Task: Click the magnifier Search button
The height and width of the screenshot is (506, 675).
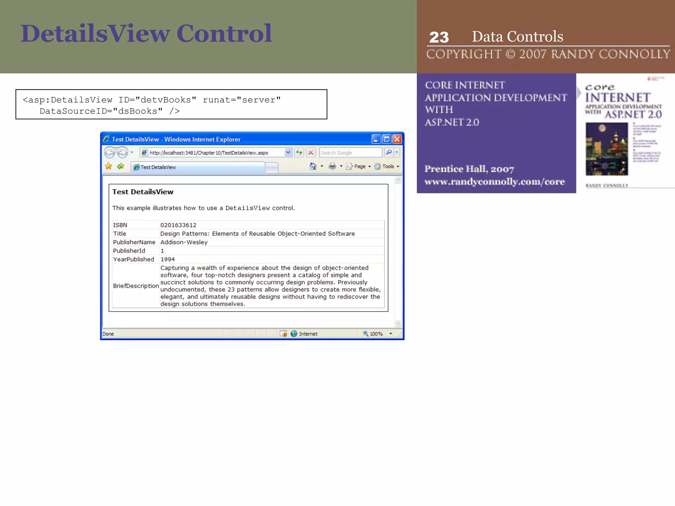Action: click(389, 153)
